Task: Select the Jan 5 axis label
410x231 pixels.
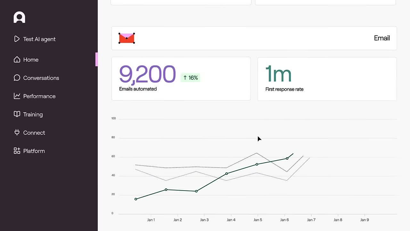Action: pos(258,220)
